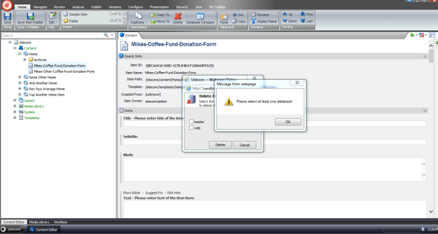
Task: Click the Rename icon in ribbon
Action: (x=254, y=15)
